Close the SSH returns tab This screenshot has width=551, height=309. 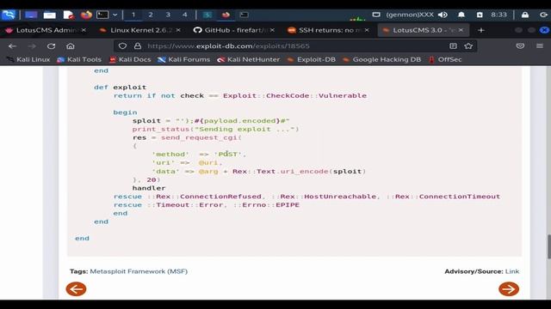pos(367,30)
